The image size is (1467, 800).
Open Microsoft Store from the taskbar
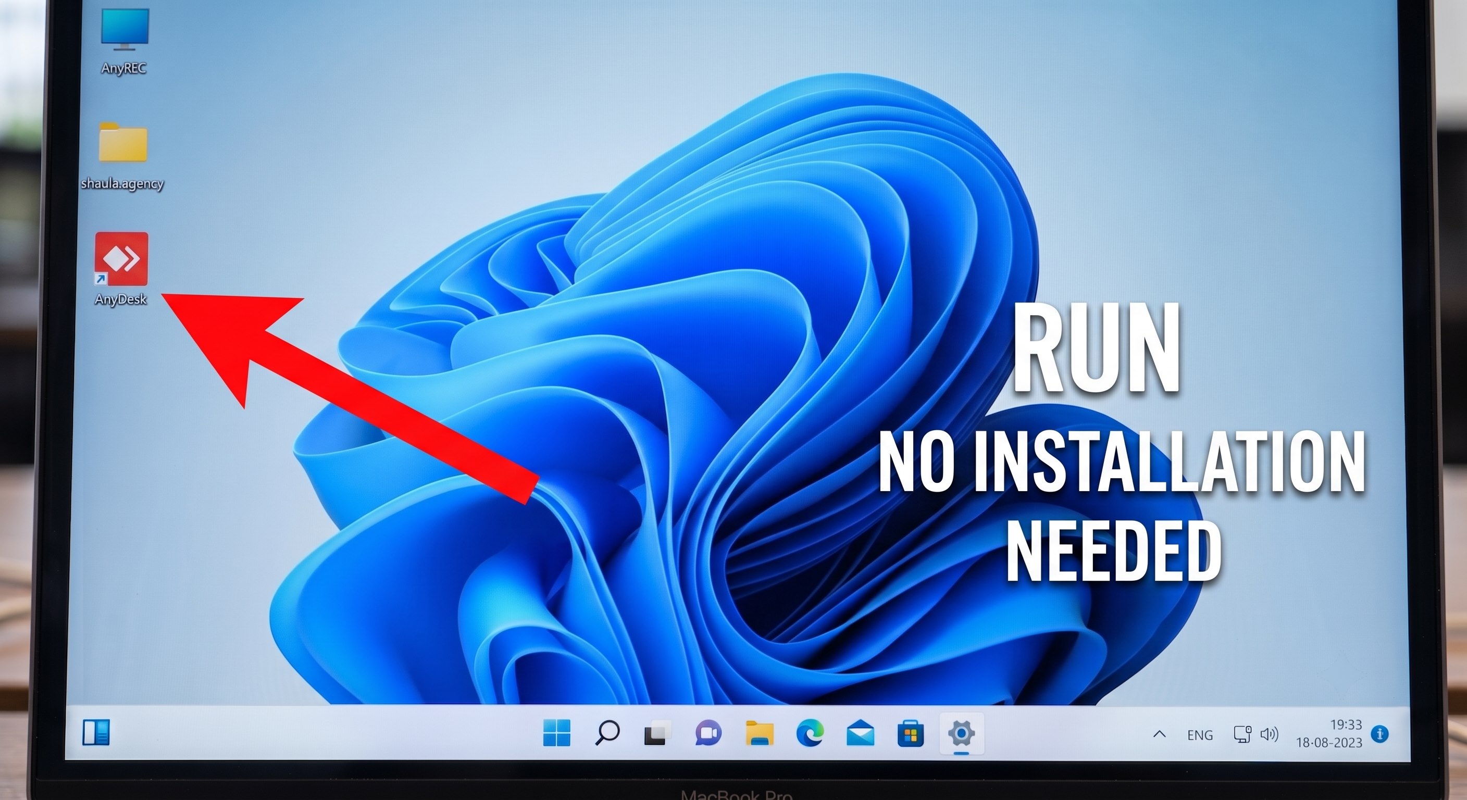(911, 733)
